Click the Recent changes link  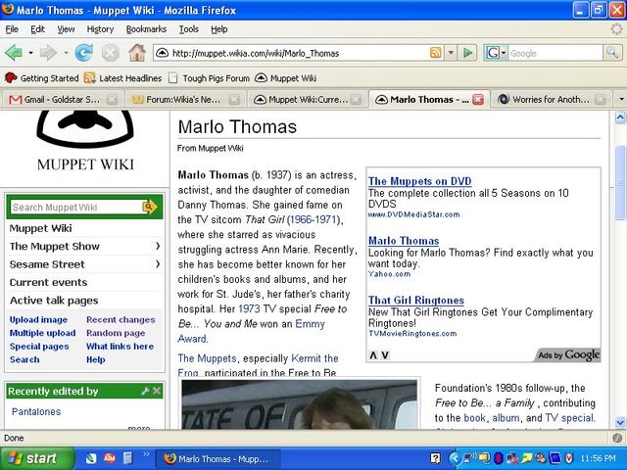pyautogui.click(x=121, y=320)
